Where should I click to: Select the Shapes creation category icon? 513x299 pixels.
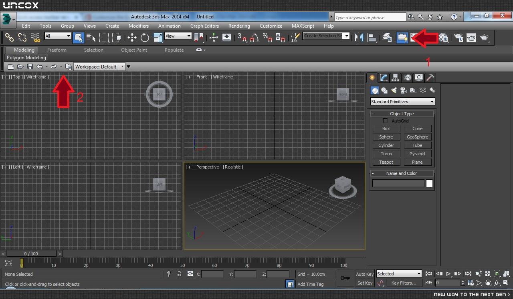click(x=384, y=90)
